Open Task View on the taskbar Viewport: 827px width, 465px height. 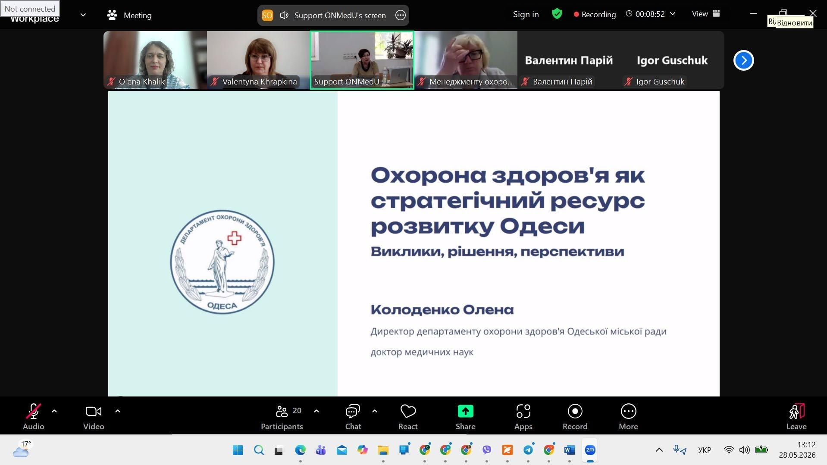[279, 450]
